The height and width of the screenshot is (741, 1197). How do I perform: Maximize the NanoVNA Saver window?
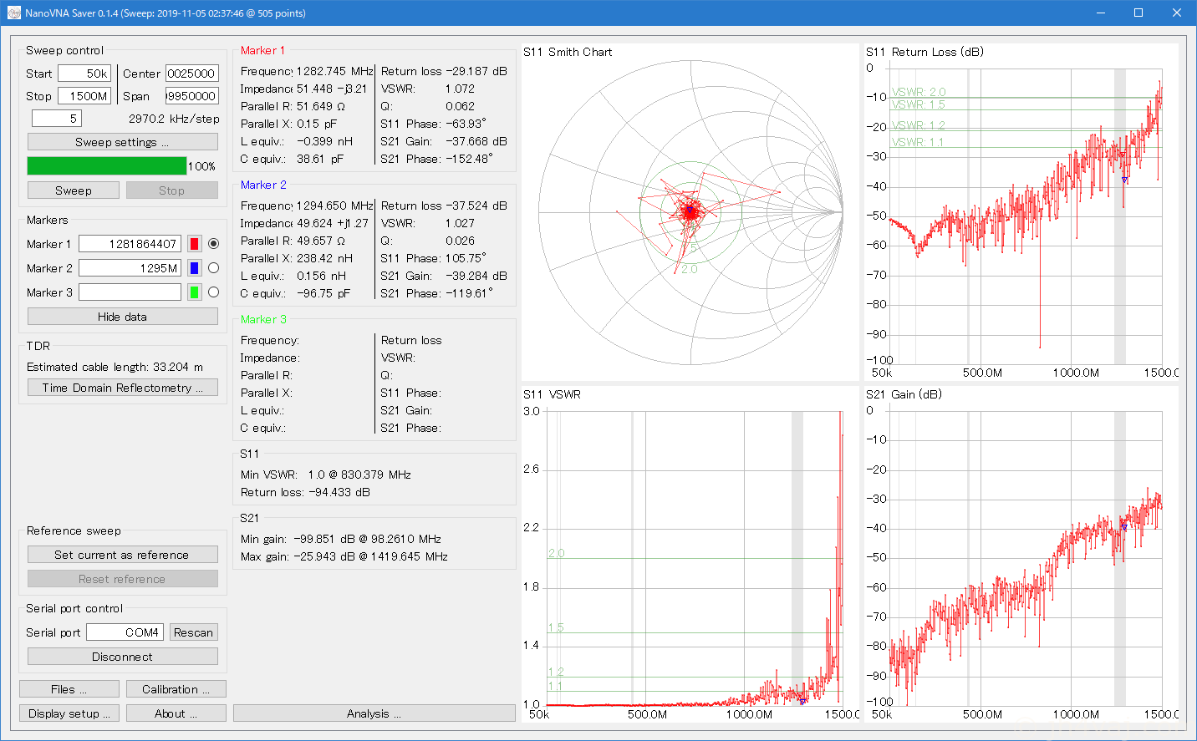point(1138,13)
